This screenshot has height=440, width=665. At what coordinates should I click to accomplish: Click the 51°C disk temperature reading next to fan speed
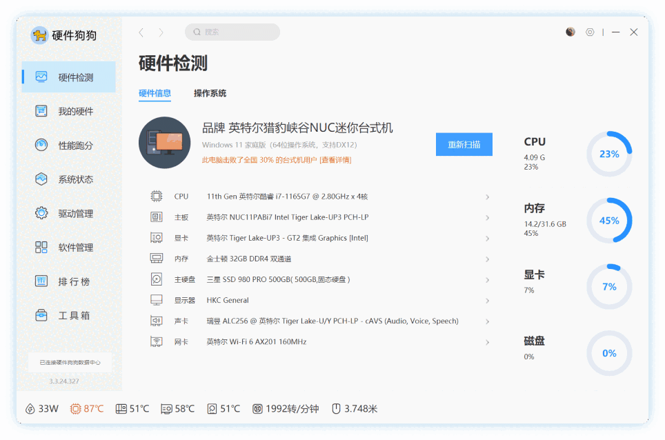pos(230,409)
